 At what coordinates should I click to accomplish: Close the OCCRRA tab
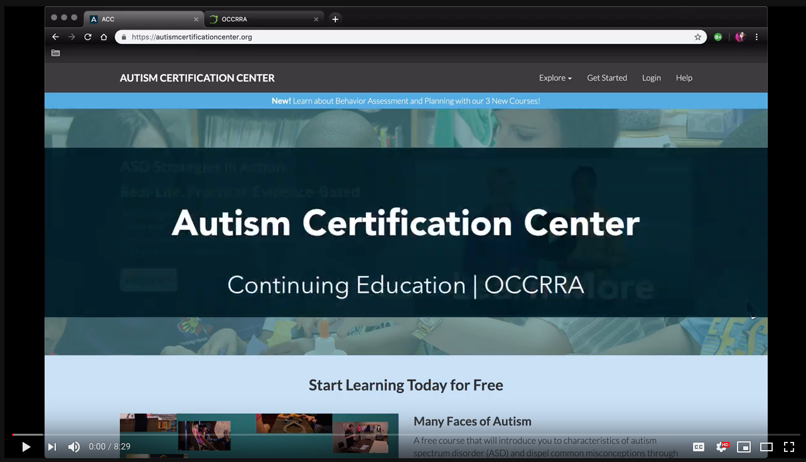(x=316, y=19)
